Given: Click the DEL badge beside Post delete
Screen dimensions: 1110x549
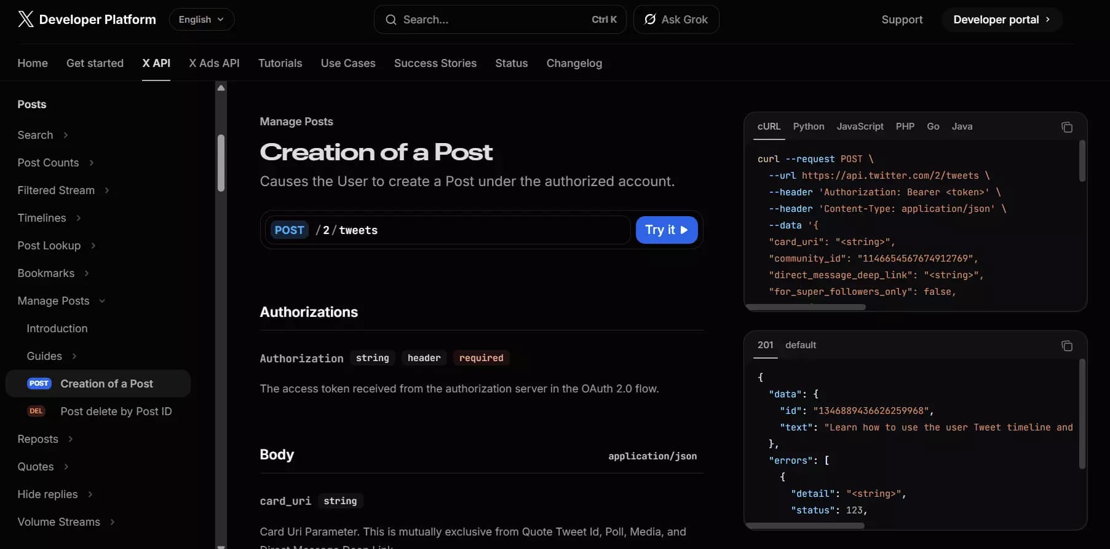Looking at the screenshot, I should (36, 411).
